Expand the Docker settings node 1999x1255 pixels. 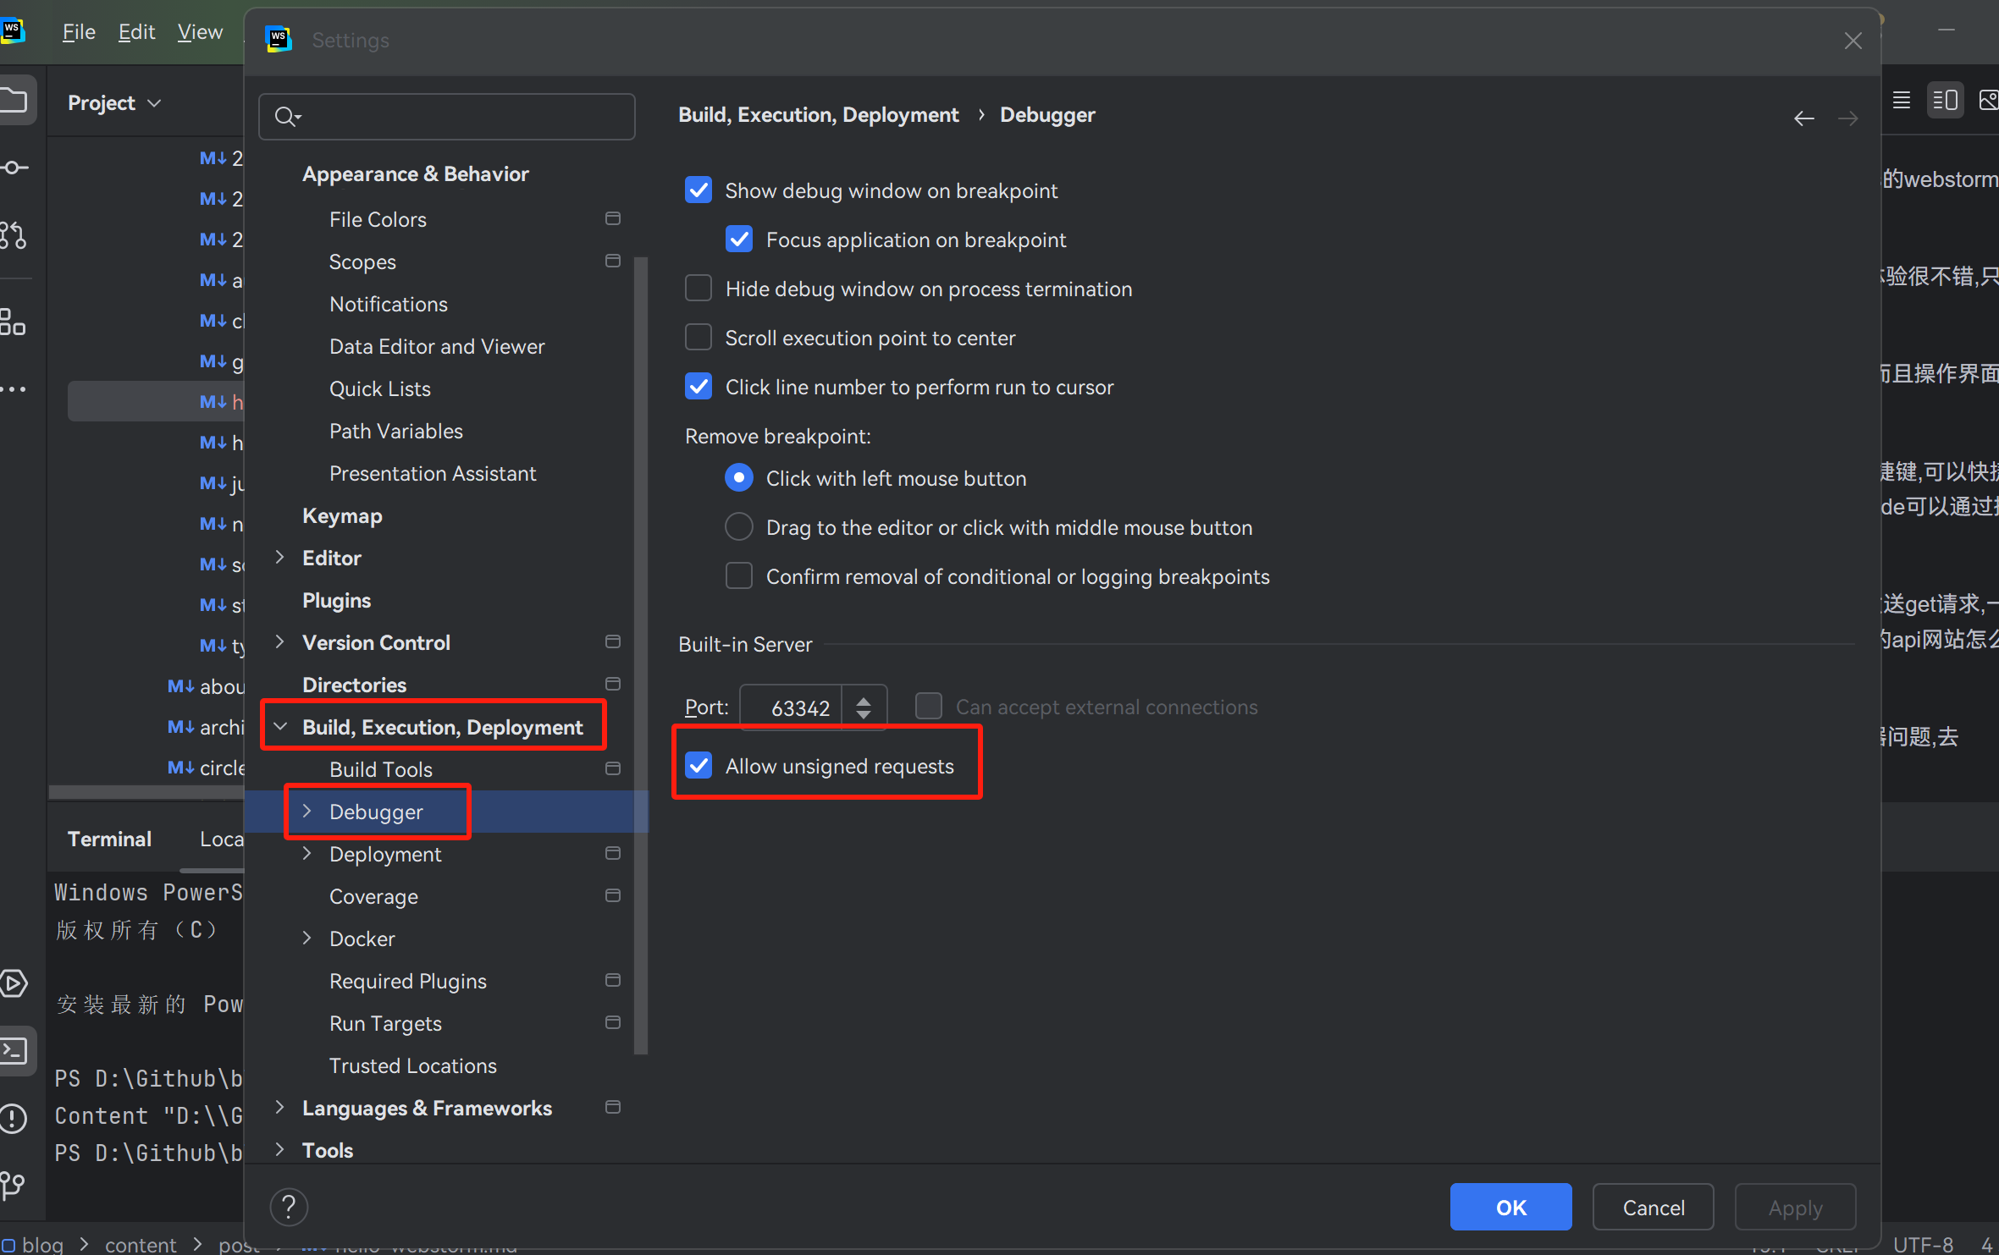[x=307, y=938]
